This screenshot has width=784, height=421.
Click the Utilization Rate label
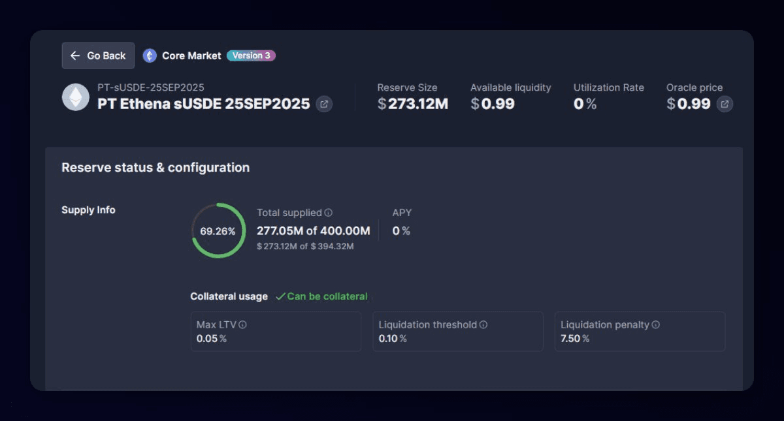[609, 87]
